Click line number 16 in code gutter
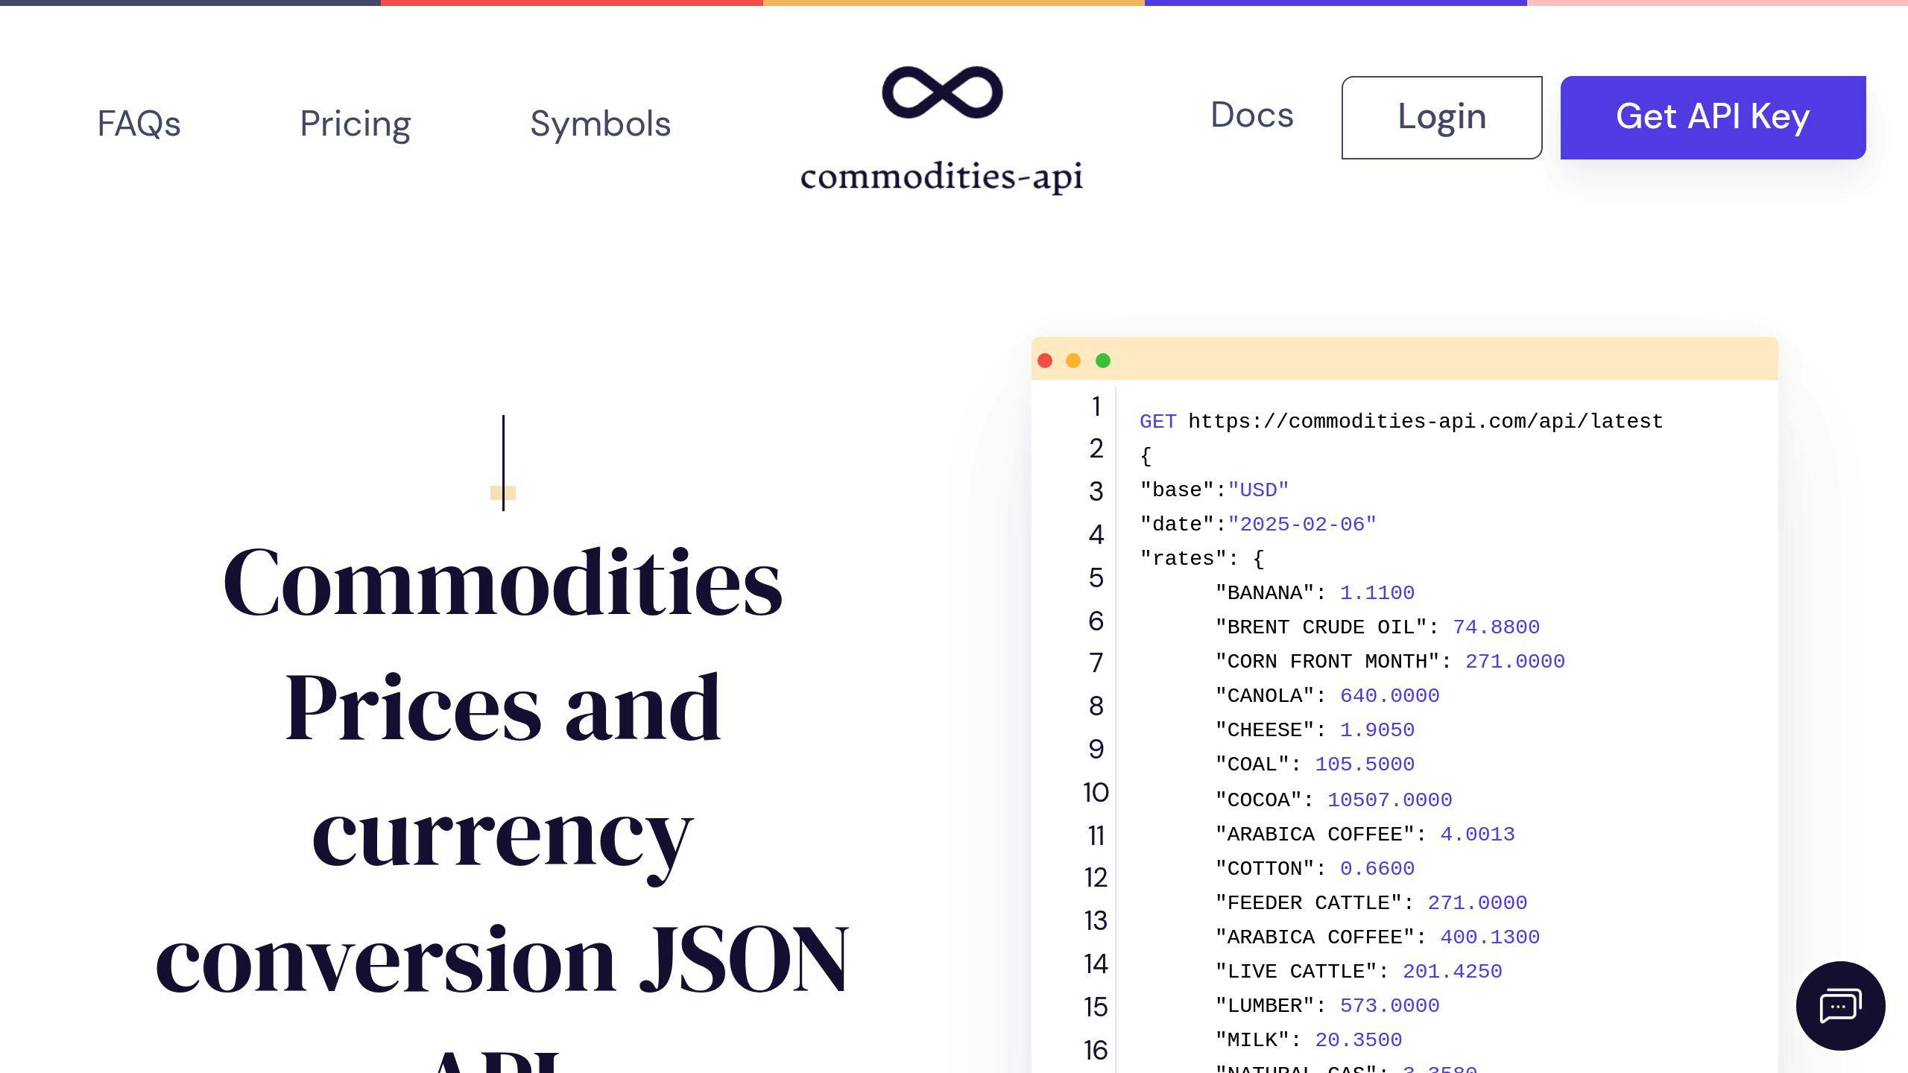 tap(1096, 1051)
